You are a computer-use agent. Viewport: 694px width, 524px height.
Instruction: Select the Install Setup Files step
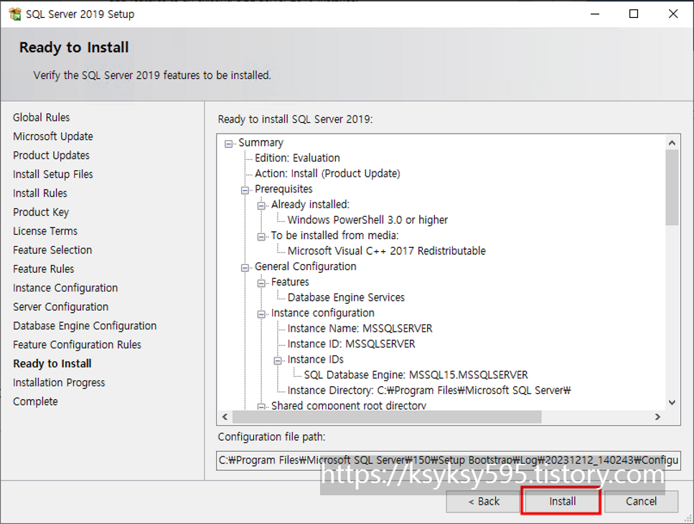[x=53, y=174]
